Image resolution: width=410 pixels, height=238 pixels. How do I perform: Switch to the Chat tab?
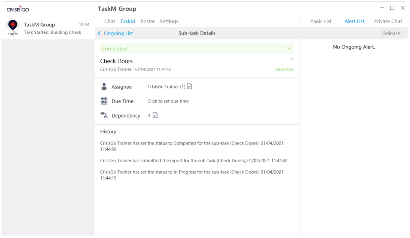pos(110,21)
